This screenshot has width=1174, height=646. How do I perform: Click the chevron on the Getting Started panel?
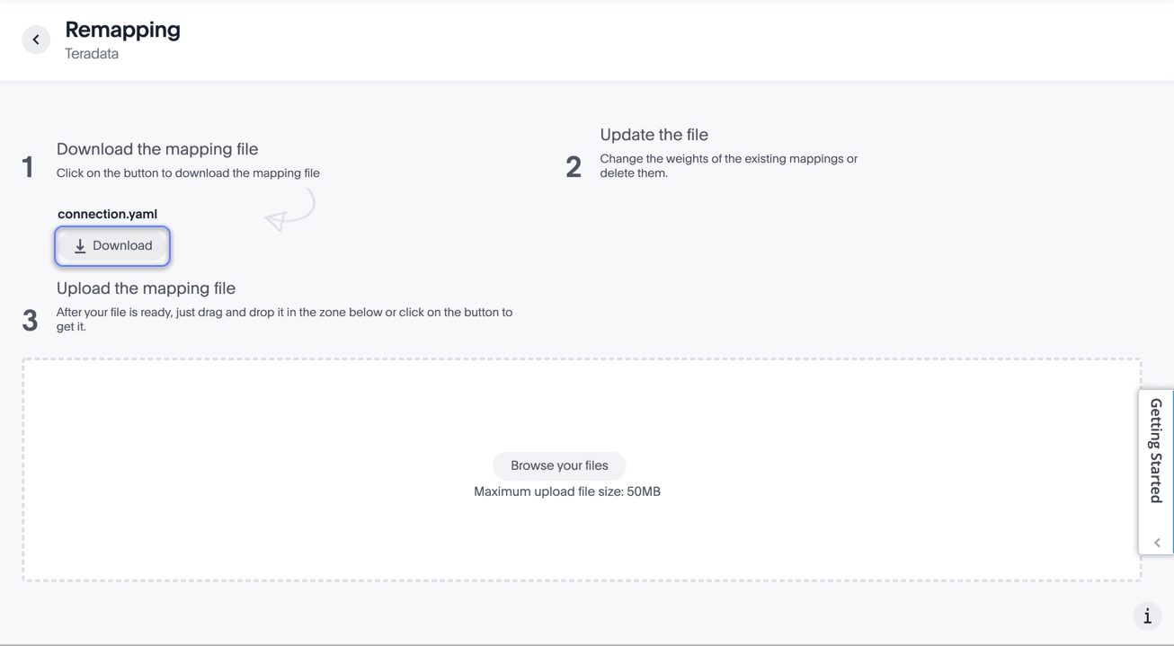click(1155, 542)
